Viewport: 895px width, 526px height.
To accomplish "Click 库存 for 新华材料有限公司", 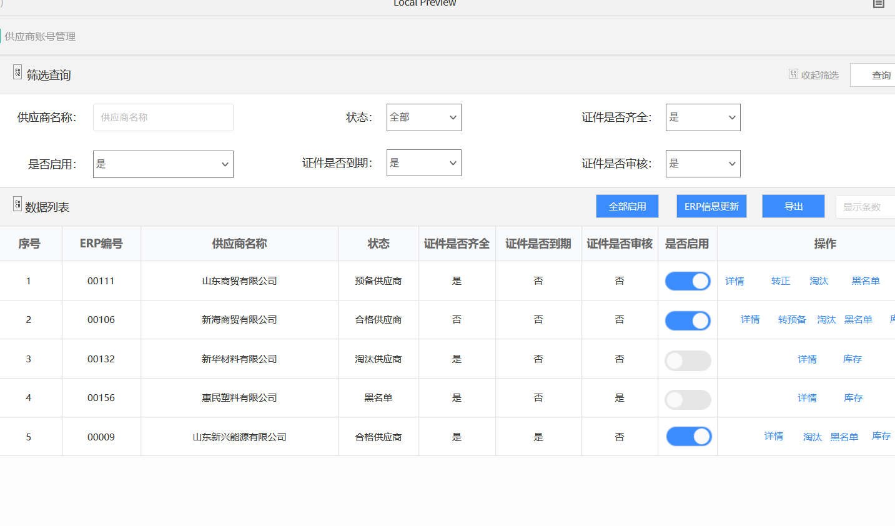I will click(853, 359).
